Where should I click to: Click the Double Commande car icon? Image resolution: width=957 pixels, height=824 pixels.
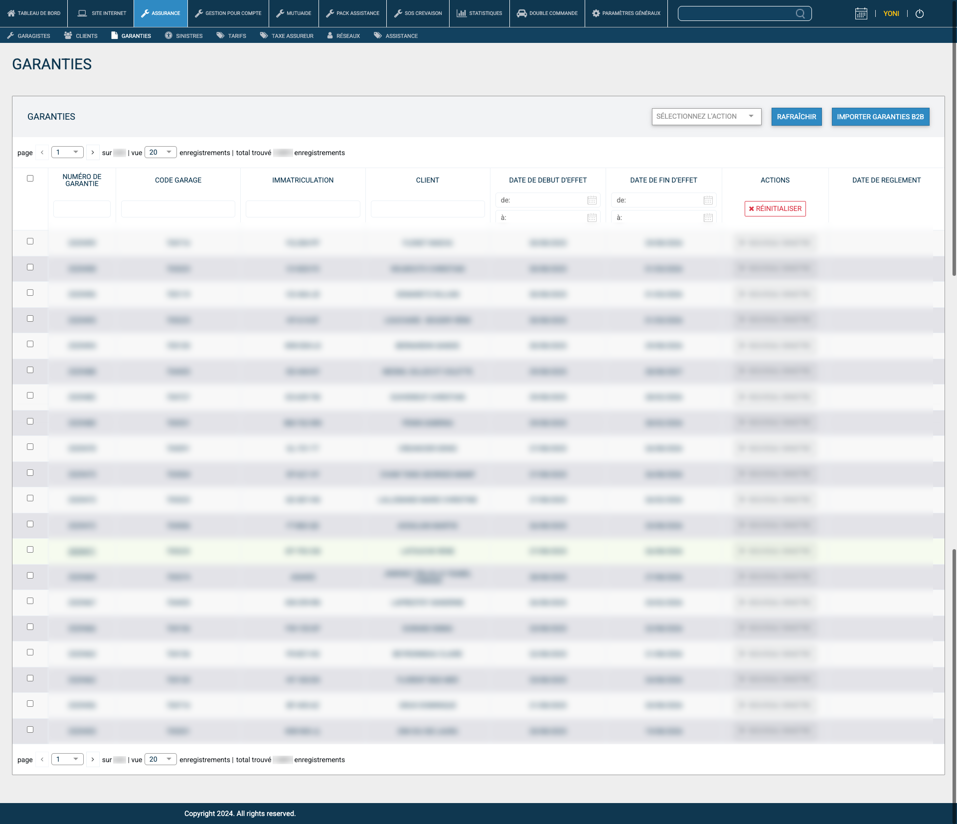[521, 13]
